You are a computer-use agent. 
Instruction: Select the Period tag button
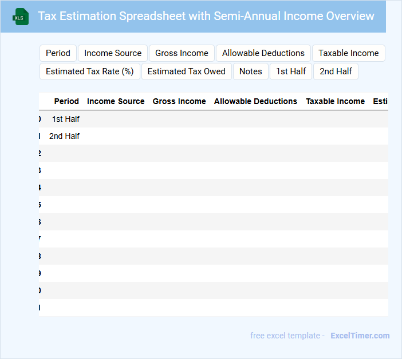(58, 53)
